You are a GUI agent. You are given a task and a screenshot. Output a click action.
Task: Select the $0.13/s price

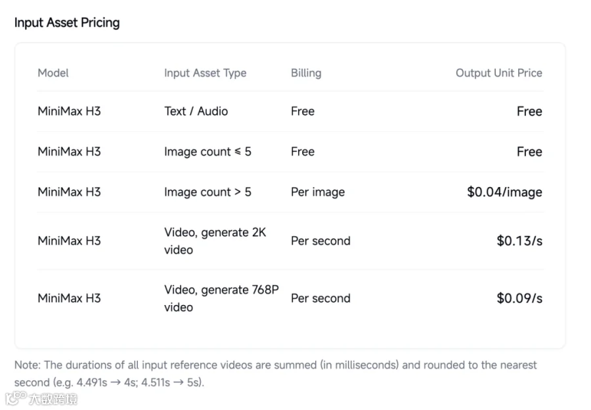coord(520,241)
